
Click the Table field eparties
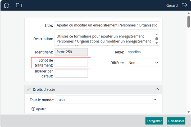point(142,52)
